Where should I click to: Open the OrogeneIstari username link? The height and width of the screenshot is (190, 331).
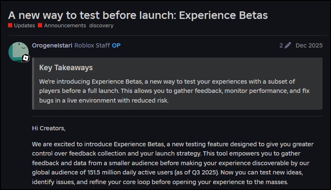(52, 45)
